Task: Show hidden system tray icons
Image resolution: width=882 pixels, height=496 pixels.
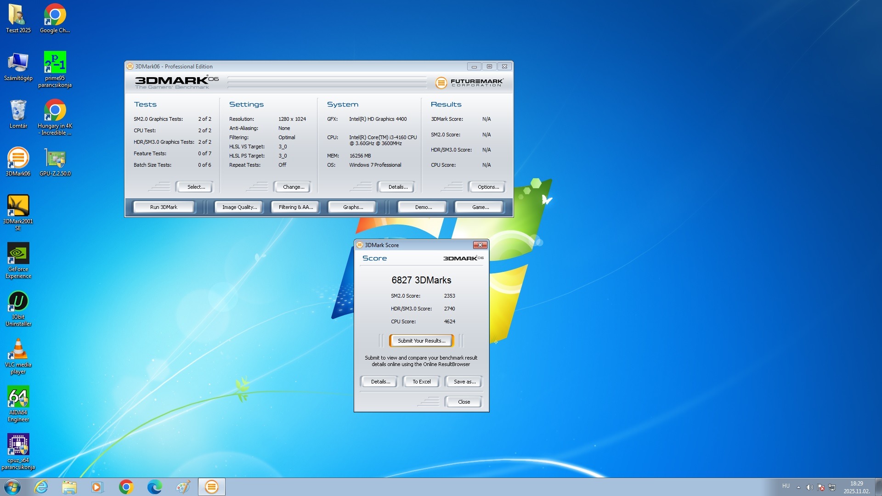Action: 798,487
